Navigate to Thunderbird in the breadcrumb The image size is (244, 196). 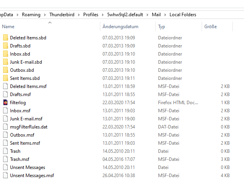click(62, 15)
